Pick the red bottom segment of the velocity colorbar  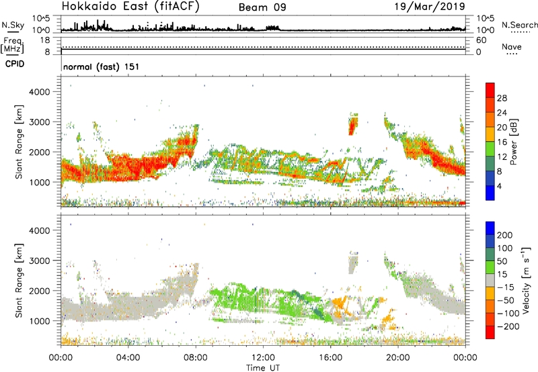pos(490,332)
